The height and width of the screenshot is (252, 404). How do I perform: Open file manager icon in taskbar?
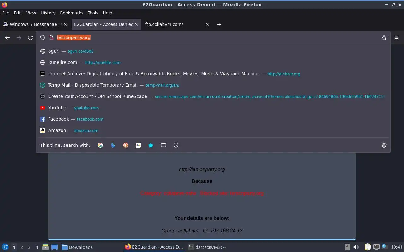(x=45, y=247)
